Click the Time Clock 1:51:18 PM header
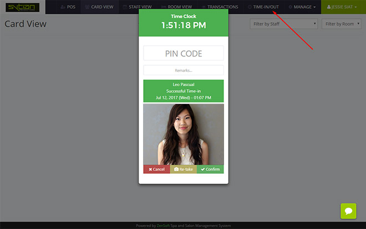 184,22
